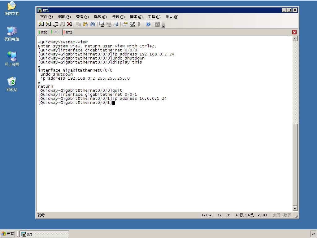This screenshot has height=238, width=317.
Task: Click the '<Quidway>system-view' line
Action: coord(63,42)
